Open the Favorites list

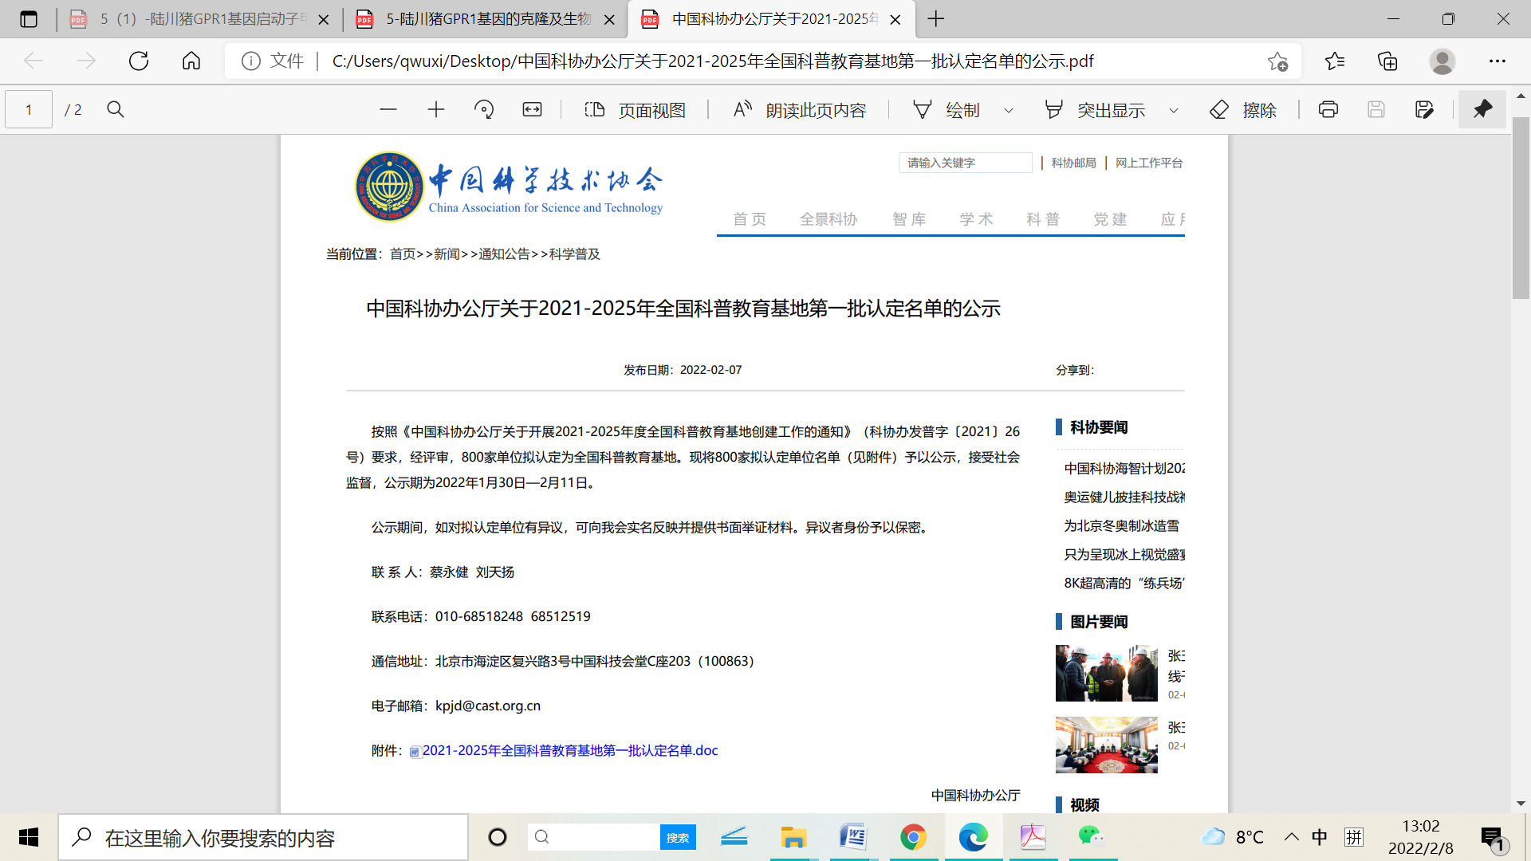(x=1335, y=61)
